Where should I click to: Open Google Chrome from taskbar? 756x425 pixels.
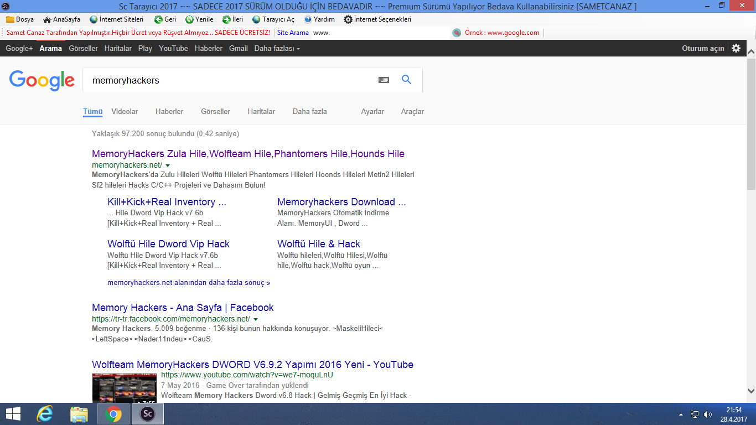tap(113, 414)
